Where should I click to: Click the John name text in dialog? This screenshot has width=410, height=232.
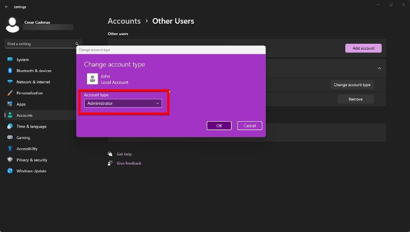105,76
